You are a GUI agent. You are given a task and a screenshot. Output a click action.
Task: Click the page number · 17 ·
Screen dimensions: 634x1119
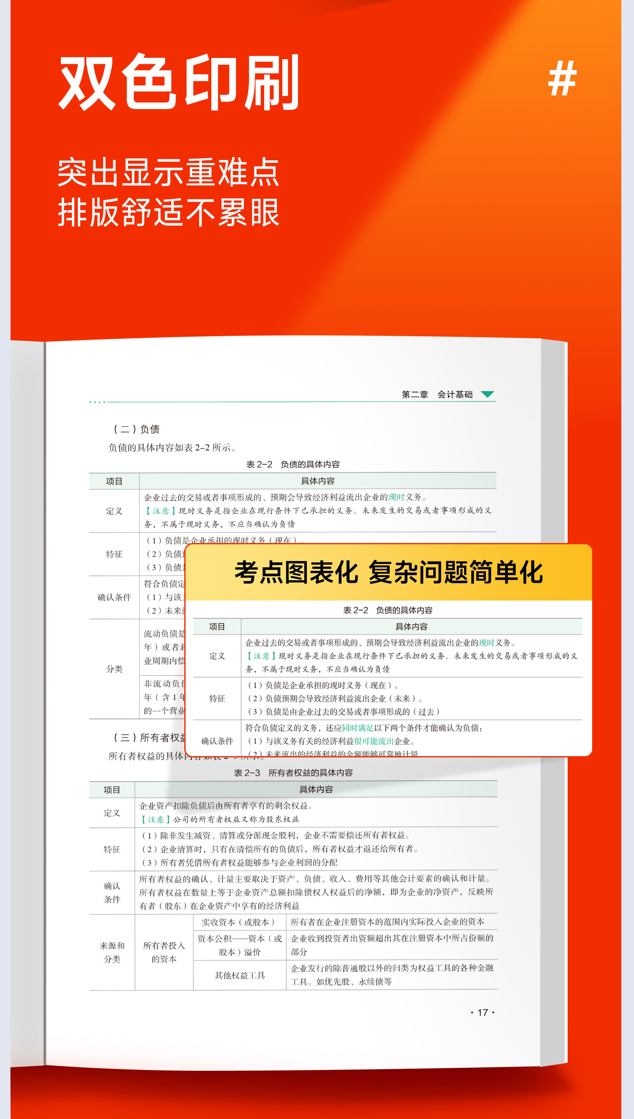[x=482, y=1012]
